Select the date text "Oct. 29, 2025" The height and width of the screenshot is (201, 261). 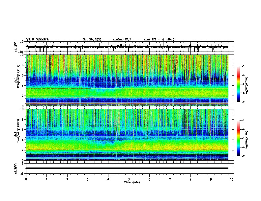[x=92, y=39]
